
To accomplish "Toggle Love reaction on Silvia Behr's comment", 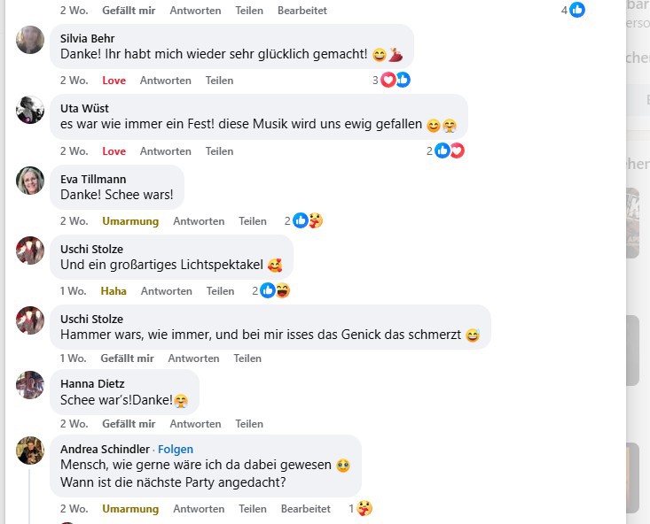I will pyautogui.click(x=114, y=81).
